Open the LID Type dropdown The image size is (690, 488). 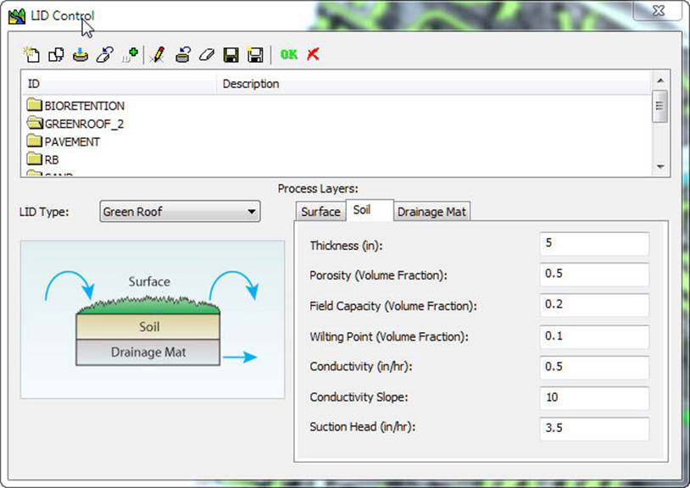(252, 211)
